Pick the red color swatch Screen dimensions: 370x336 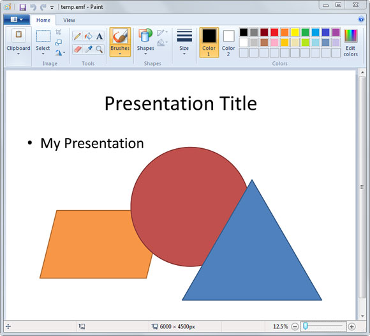point(274,32)
